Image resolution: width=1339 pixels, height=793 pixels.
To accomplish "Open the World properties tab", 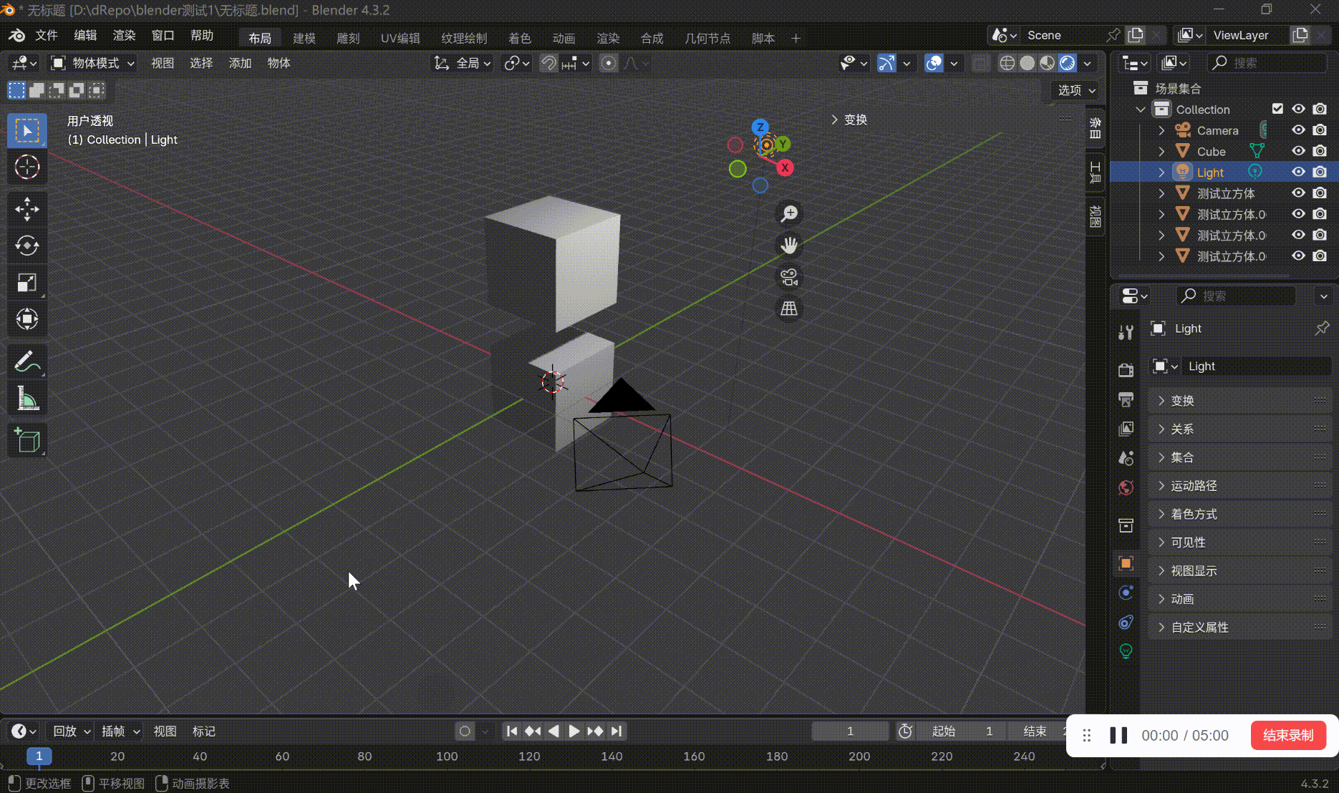I will (1126, 487).
